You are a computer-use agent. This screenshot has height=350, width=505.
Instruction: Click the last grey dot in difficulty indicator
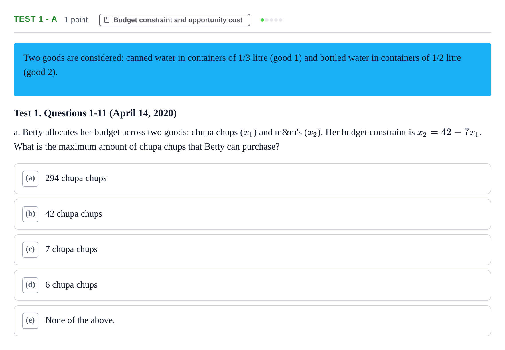(281, 20)
